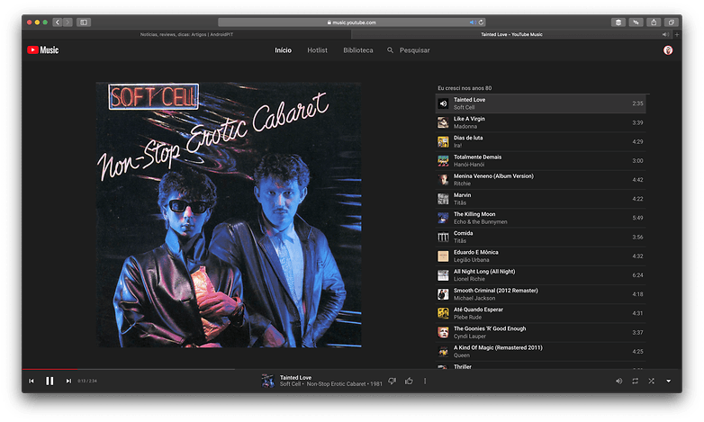Play Smooth Criminal (2012 Remaster)
Image resolution: width=704 pixels, height=422 pixels.
(x=540, y=294)
